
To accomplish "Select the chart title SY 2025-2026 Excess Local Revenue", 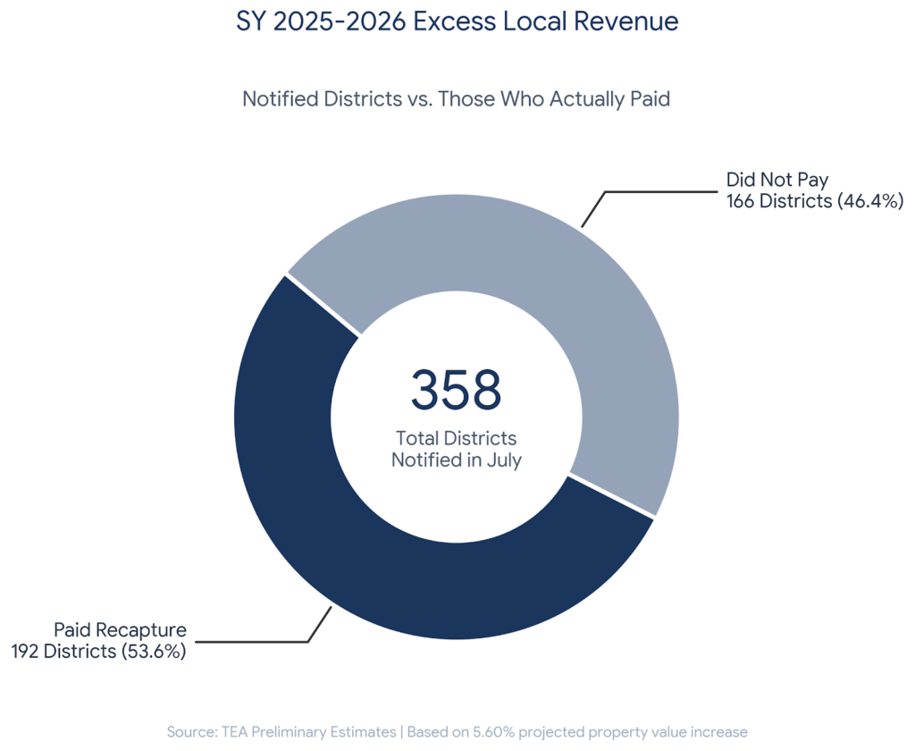I will pyautogui.click(x=457, y=22).
